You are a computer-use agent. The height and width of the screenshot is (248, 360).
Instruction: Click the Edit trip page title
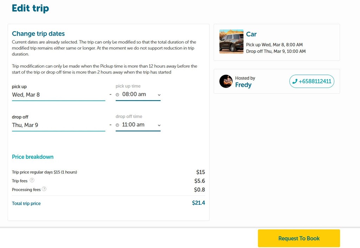pos(30,8)
